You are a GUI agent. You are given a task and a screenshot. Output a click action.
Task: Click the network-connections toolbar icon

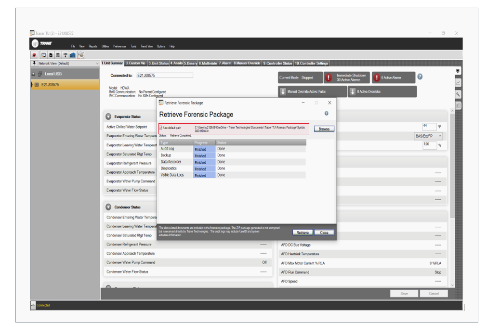[65, 55]
